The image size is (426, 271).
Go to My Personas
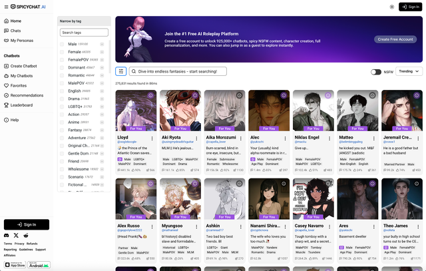(x=22, y=41)
